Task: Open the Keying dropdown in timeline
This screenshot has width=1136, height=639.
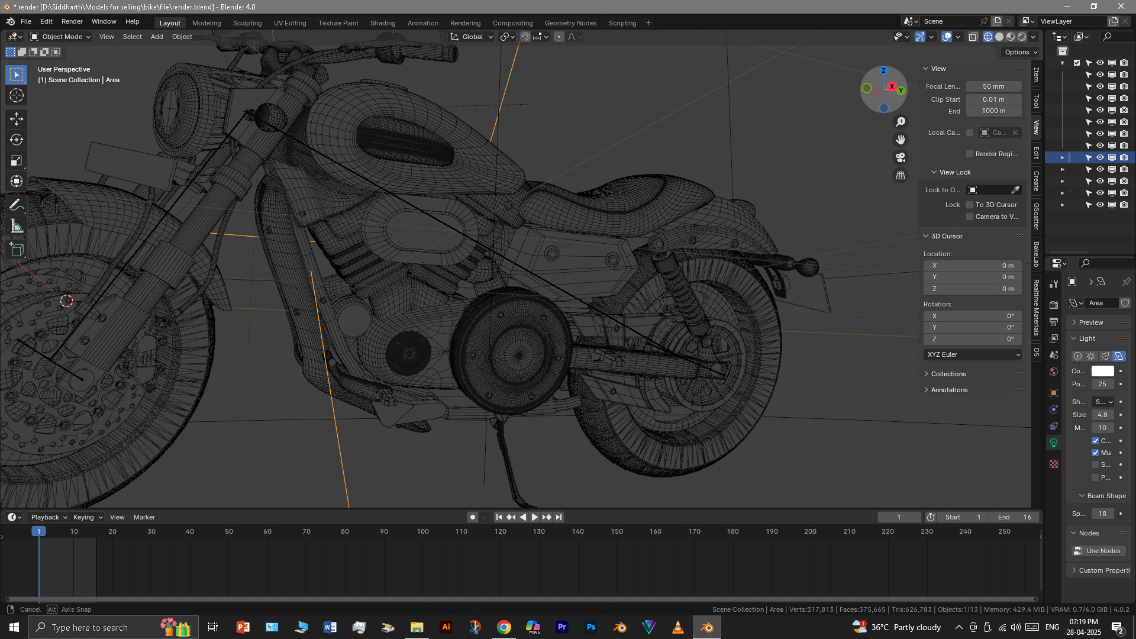Action: (x=88, y=517)
